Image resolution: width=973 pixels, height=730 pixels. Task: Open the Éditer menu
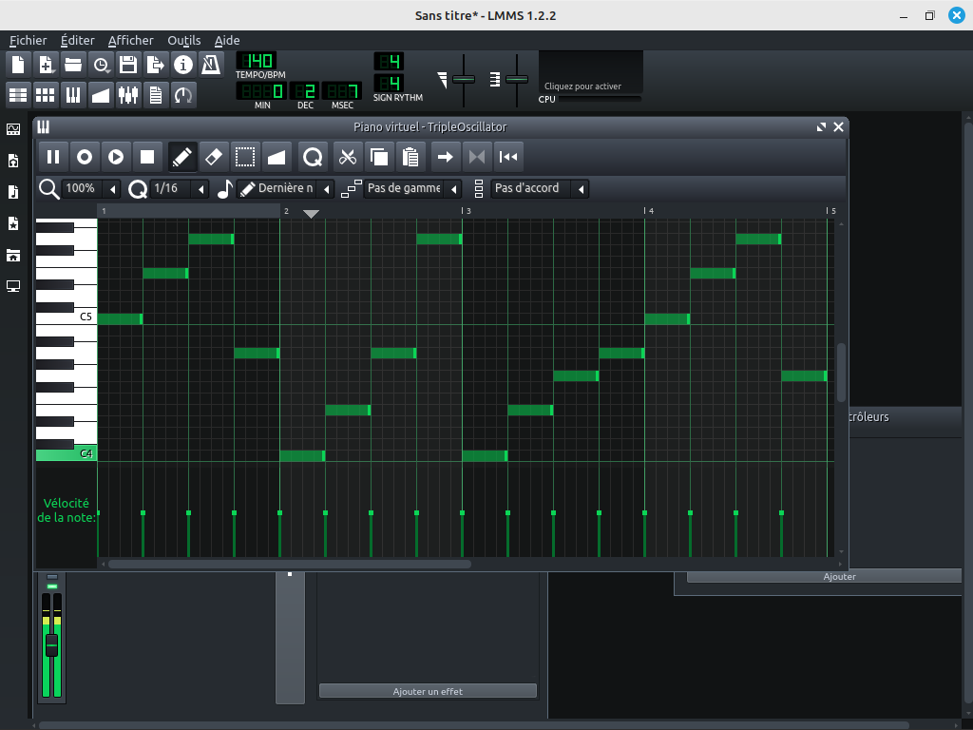[x=78, y=40]
